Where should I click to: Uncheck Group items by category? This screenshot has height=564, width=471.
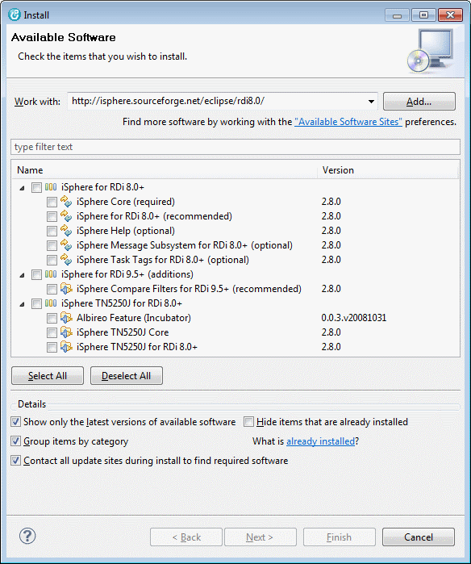tap(15, 441)
